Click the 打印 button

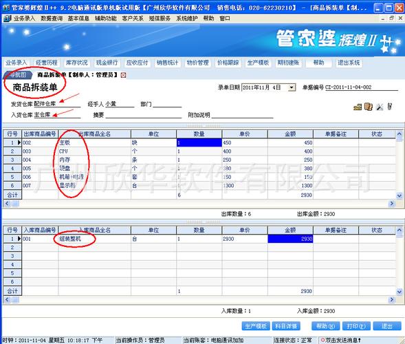(356, 326)
